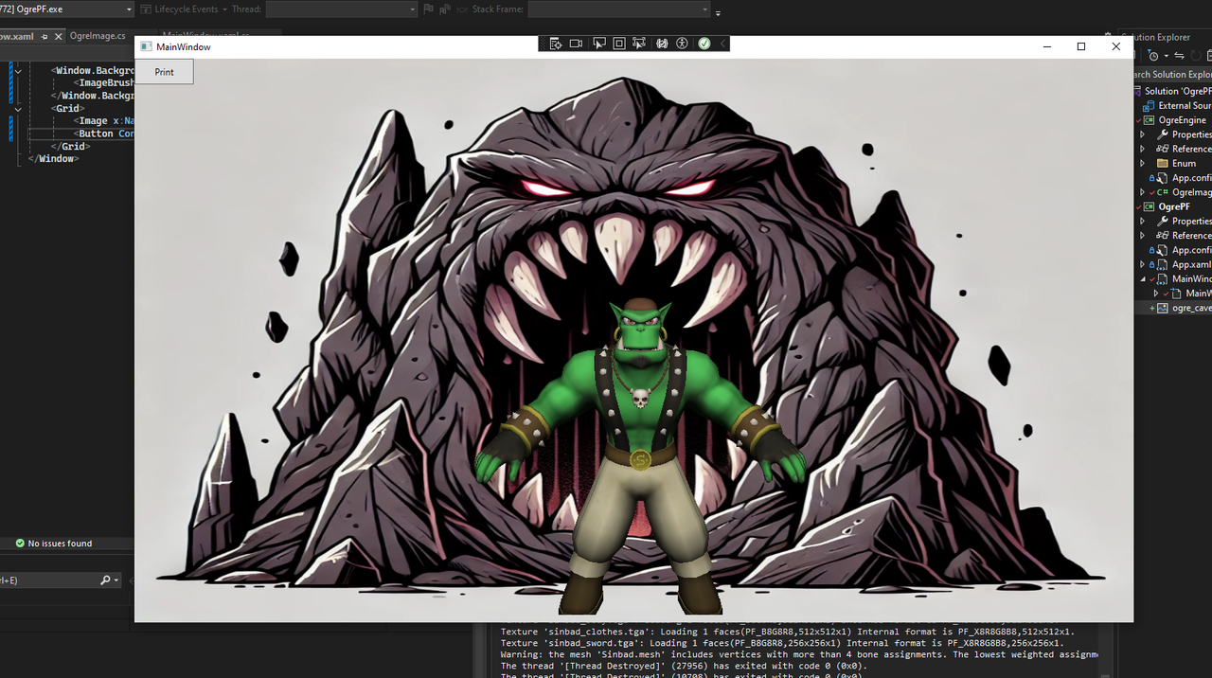The width and height of the screenshot is (1212, 678).
Task: Minimize the MainWindow app window
Action: 1047,46
